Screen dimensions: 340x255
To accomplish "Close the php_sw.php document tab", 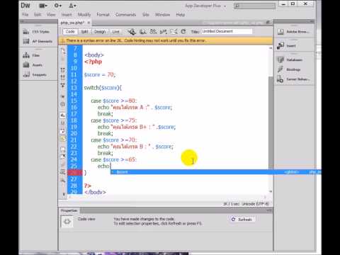I will click(89, 23).
